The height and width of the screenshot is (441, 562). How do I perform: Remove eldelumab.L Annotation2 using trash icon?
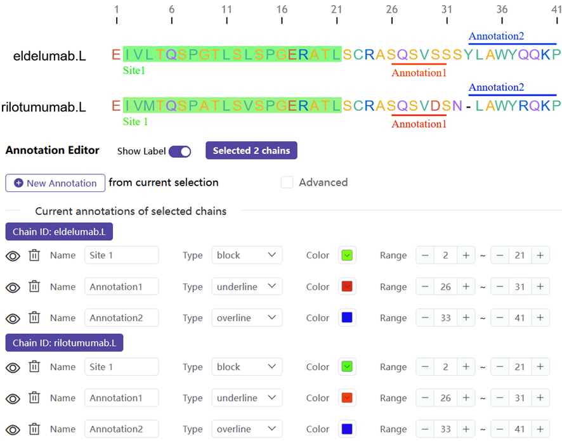tap(34, 318)
